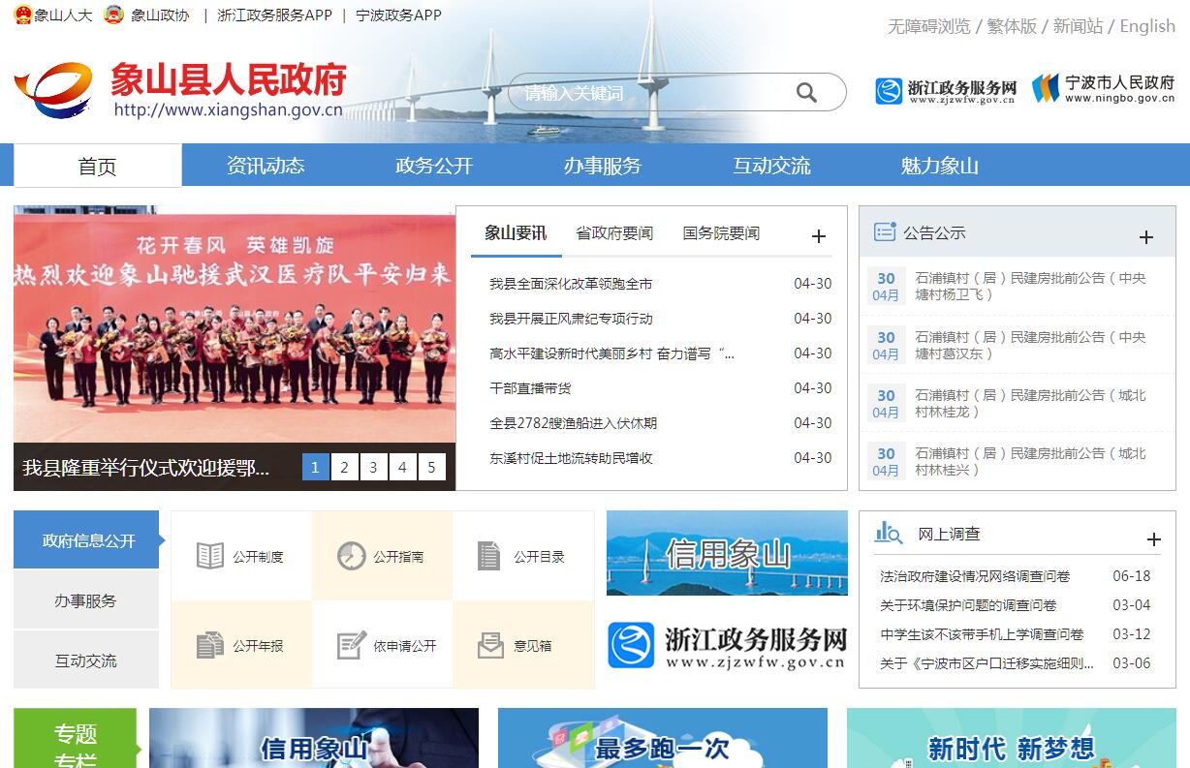1190x768 pixels.
Task: Open the large 浙江政务服务网 banner
Action: (x=727, y=646)
